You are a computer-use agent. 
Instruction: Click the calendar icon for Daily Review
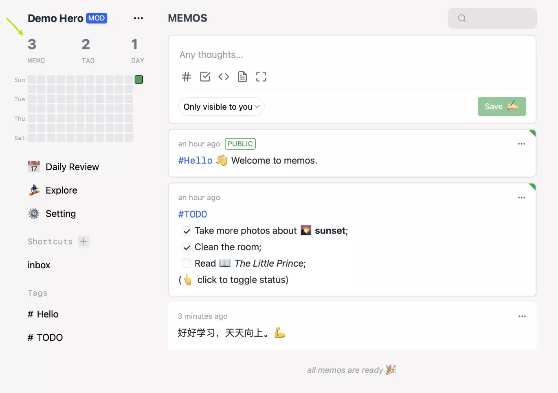coord(34,167)
